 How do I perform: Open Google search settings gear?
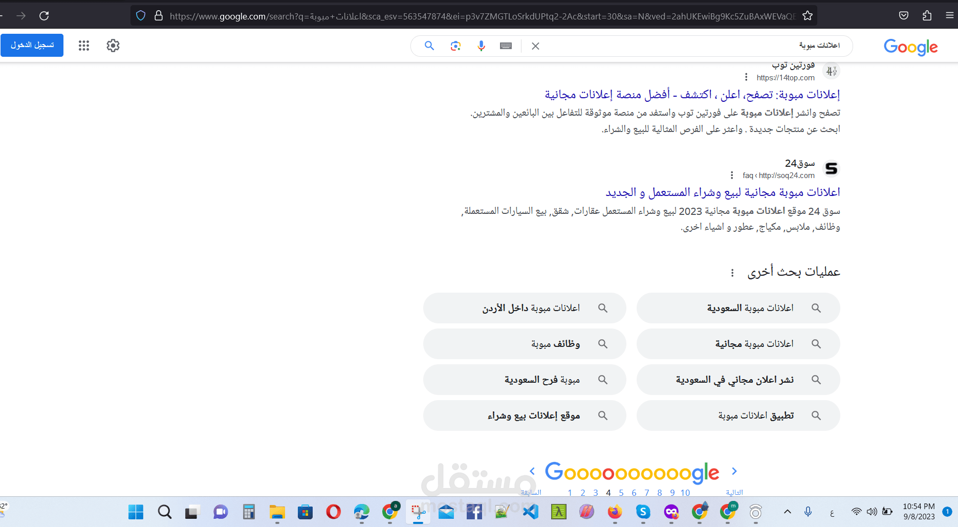[x=113, y=46]
